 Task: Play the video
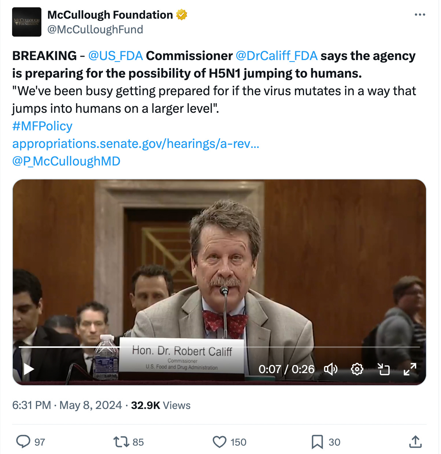(29, 369)
